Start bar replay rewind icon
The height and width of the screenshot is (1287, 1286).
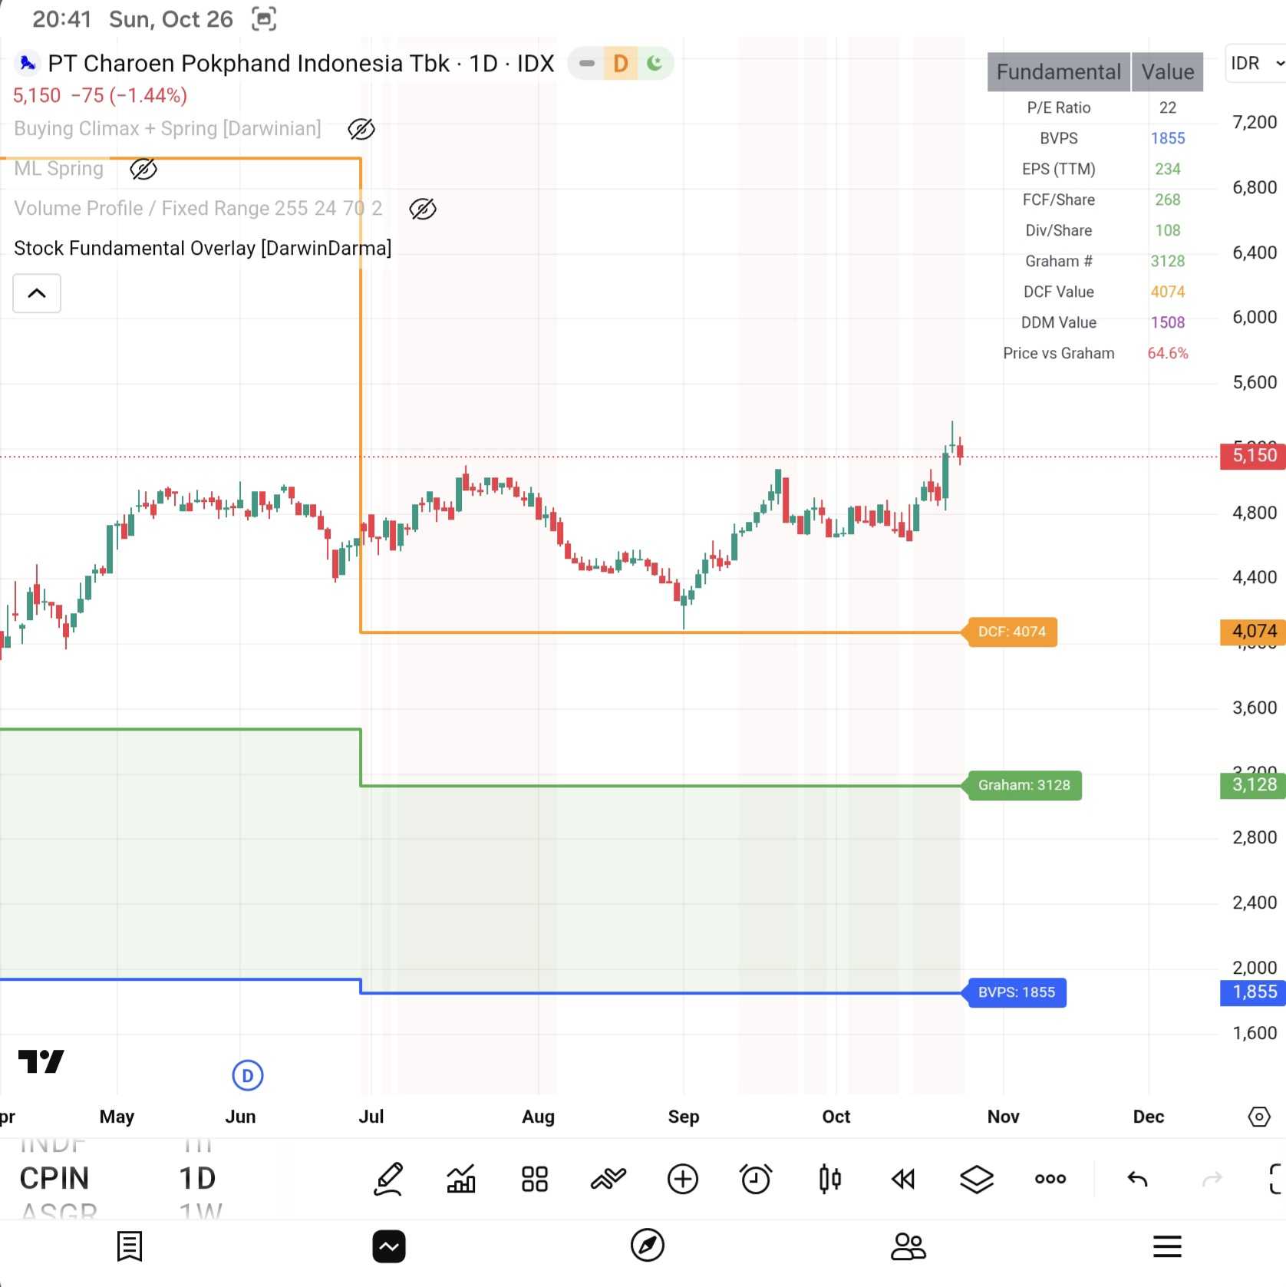pos(903,1179)
